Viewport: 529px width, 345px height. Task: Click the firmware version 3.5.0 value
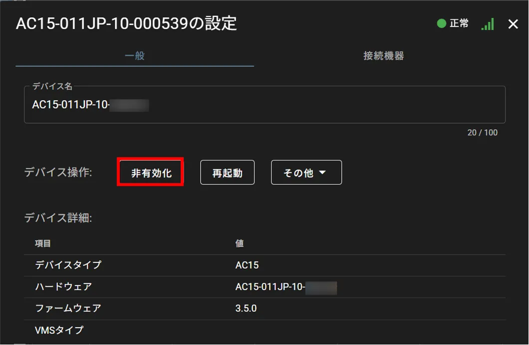tap(246, 308)
